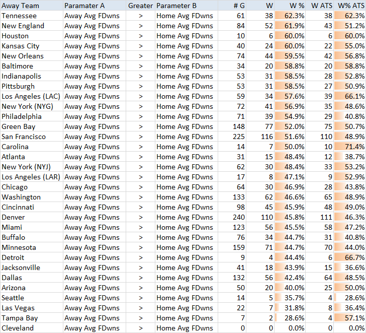The width and height of the screenshot is (366, 333).
Task: Select Las Vegas 31.8% win percentage
Action: (x=290, y=308)
